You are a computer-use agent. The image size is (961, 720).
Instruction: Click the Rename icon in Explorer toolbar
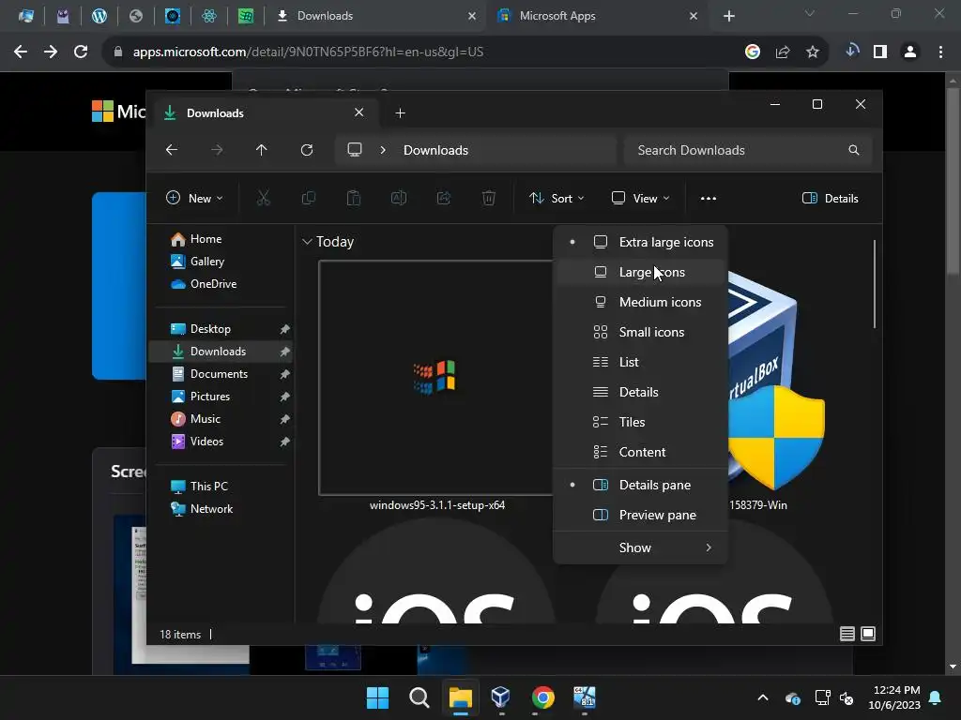(399, 198)
